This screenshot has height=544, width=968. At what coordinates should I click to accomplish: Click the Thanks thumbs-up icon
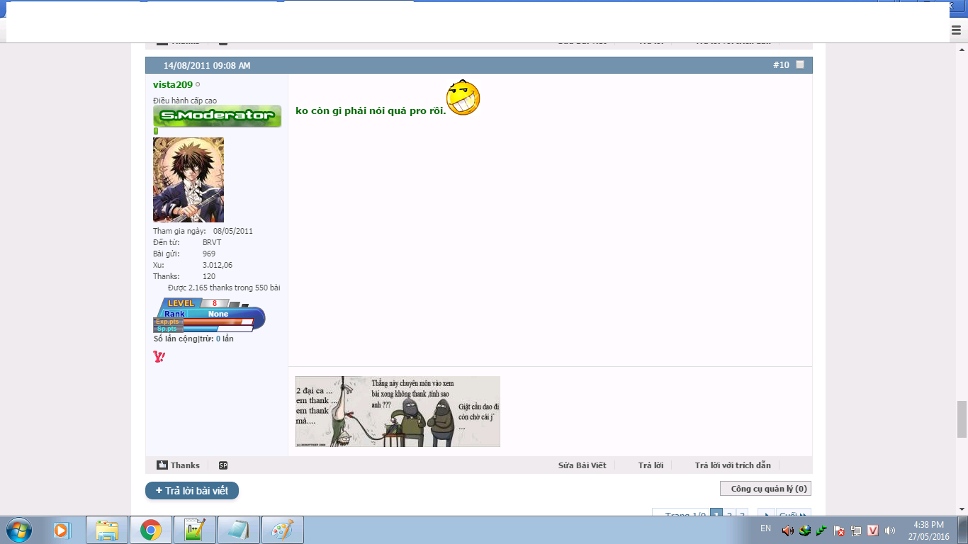[x=162, y=465]
